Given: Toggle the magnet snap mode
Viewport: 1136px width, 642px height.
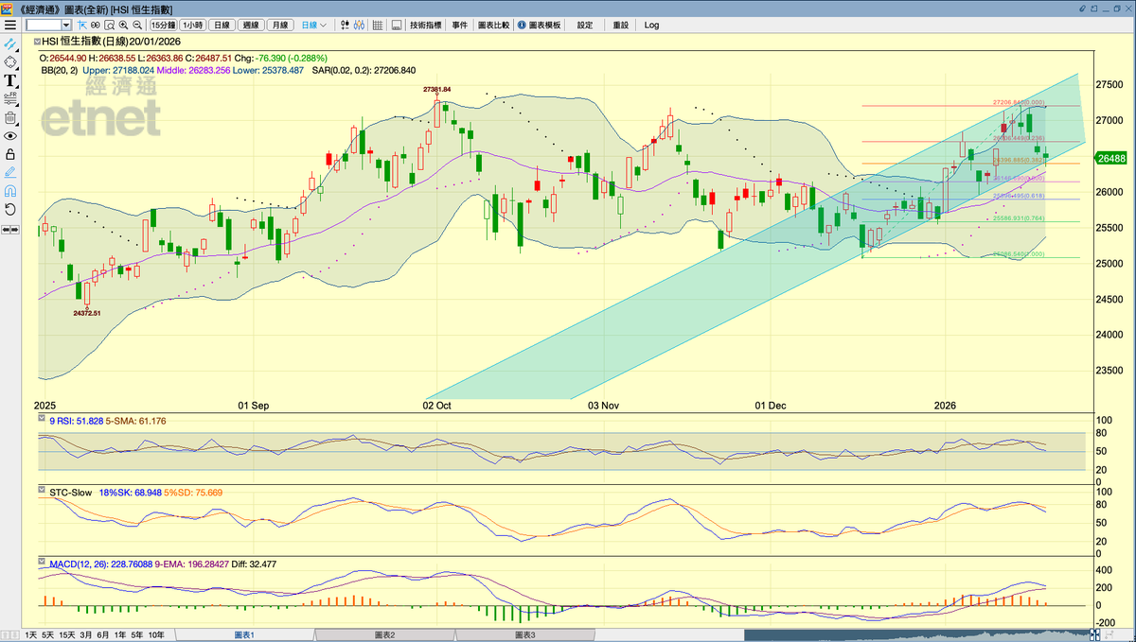Looking at the screenshot, I should click(10, 191).
